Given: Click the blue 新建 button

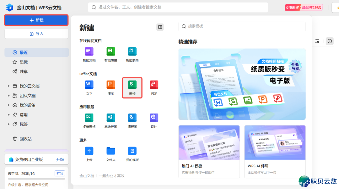Looking at the screenshot, I should pos(36,20).
